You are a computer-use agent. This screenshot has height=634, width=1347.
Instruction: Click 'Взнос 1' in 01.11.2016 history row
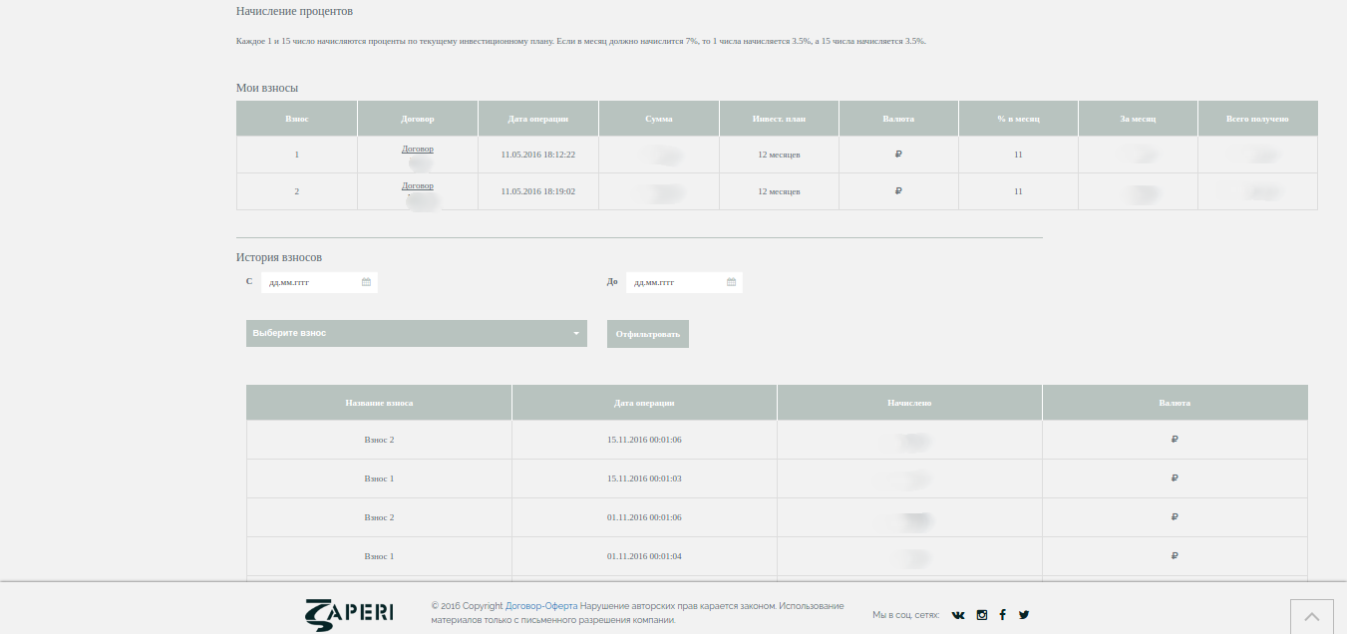(379, 556)
